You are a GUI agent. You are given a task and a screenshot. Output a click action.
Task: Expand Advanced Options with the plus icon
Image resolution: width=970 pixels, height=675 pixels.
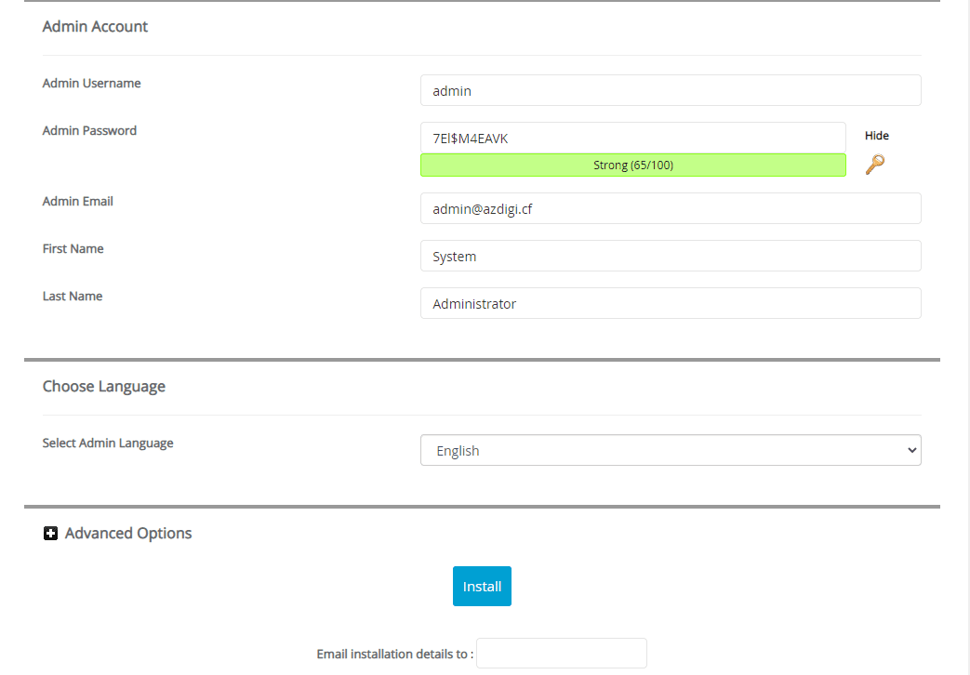click(x=51, y=534)
